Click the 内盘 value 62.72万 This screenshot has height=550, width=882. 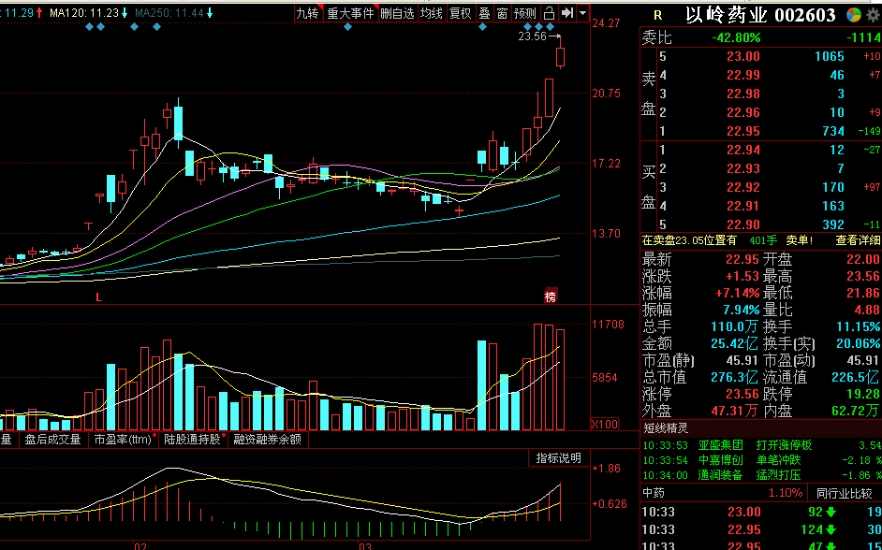coord(855,411)
